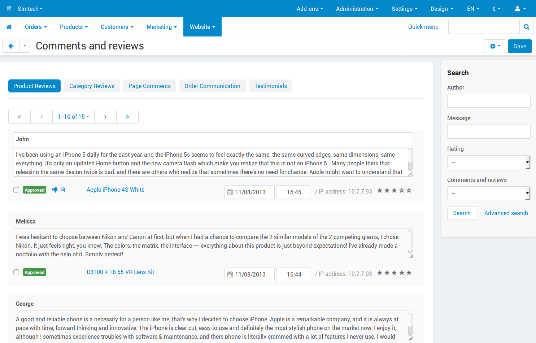Switch to the Testimonials tab

click(271, 86)
